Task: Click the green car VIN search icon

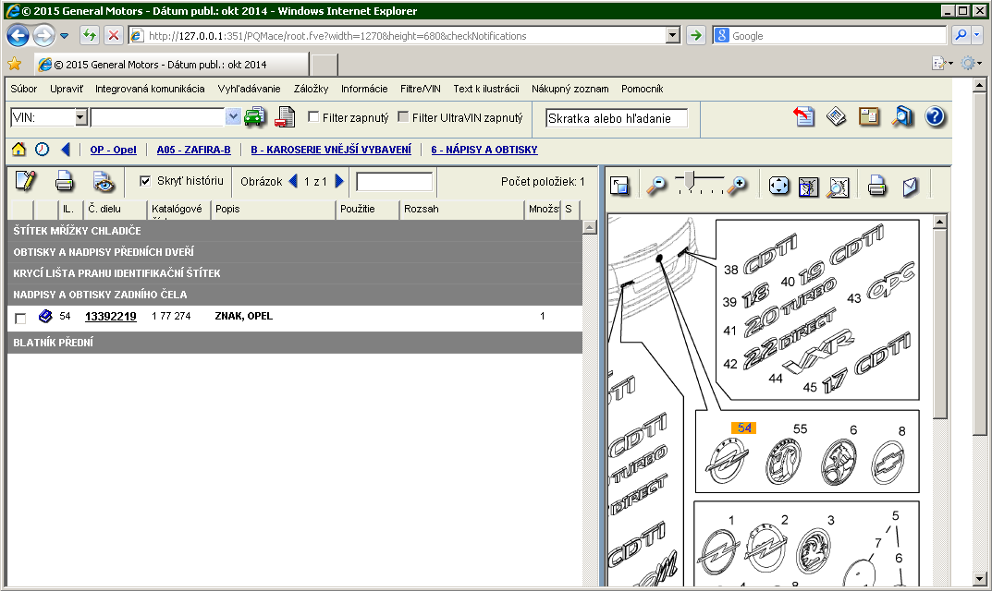Action: (x=255, y=117)
